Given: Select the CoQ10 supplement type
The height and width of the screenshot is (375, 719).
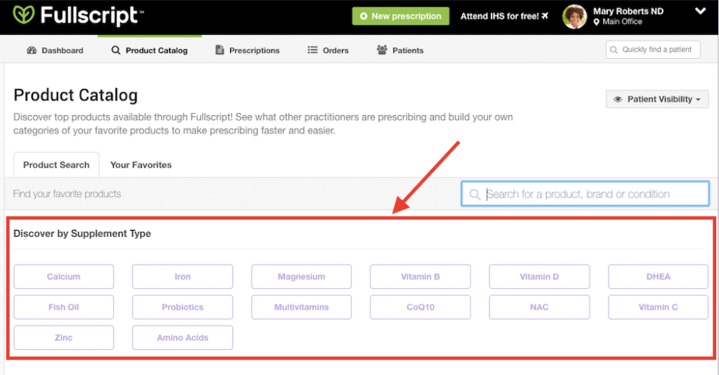Looking at the screenshot, I should click(421, 307).
